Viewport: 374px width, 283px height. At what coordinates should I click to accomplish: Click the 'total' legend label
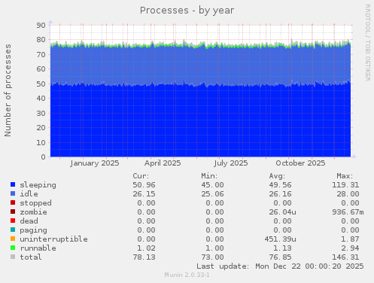tap(31, 257)
